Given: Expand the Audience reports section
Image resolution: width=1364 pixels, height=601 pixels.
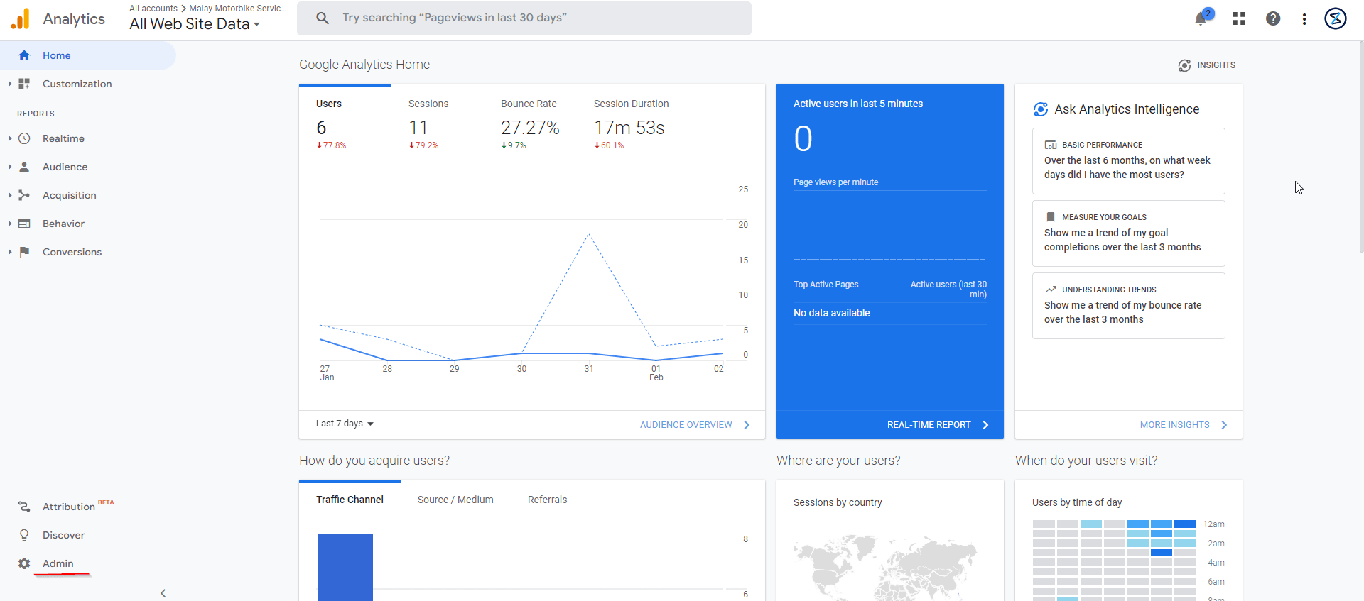Looking at the screenshot, I should coord(65,167).
